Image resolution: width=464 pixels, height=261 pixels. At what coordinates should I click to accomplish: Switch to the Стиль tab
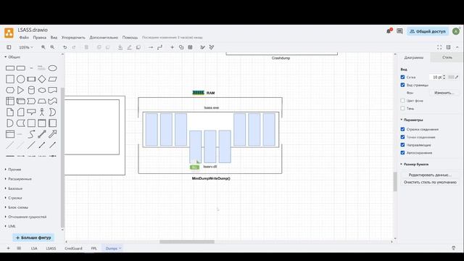(x=447, y=57)
